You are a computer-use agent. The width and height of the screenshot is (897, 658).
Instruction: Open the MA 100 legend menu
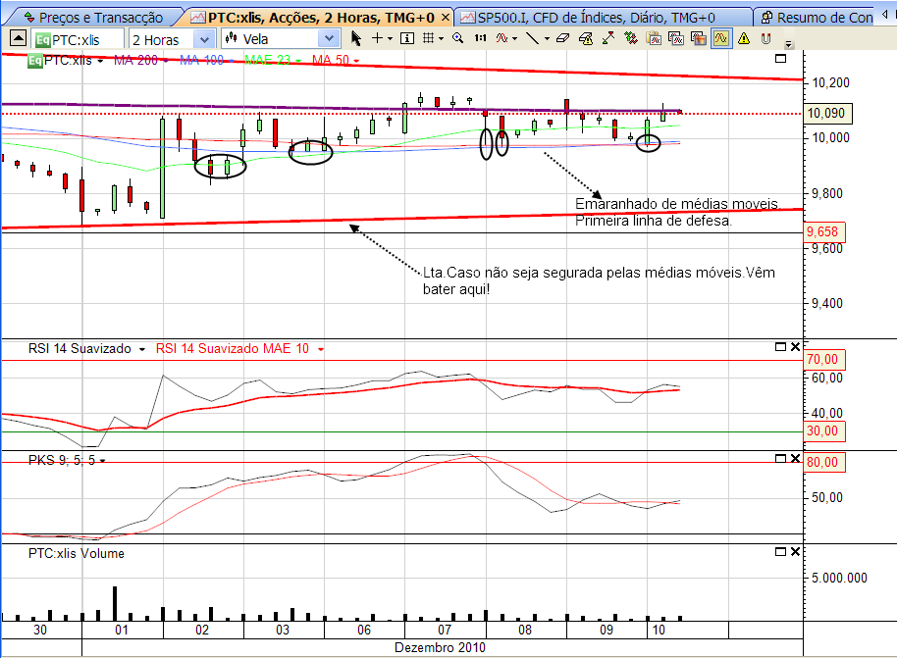pos(232,61)
